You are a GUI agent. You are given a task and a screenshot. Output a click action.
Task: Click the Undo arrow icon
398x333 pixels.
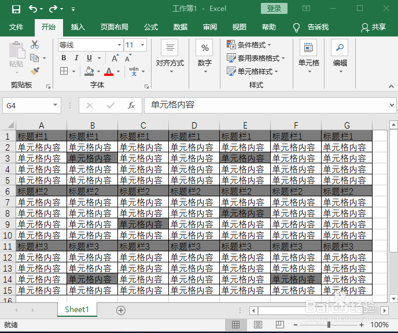33,9
